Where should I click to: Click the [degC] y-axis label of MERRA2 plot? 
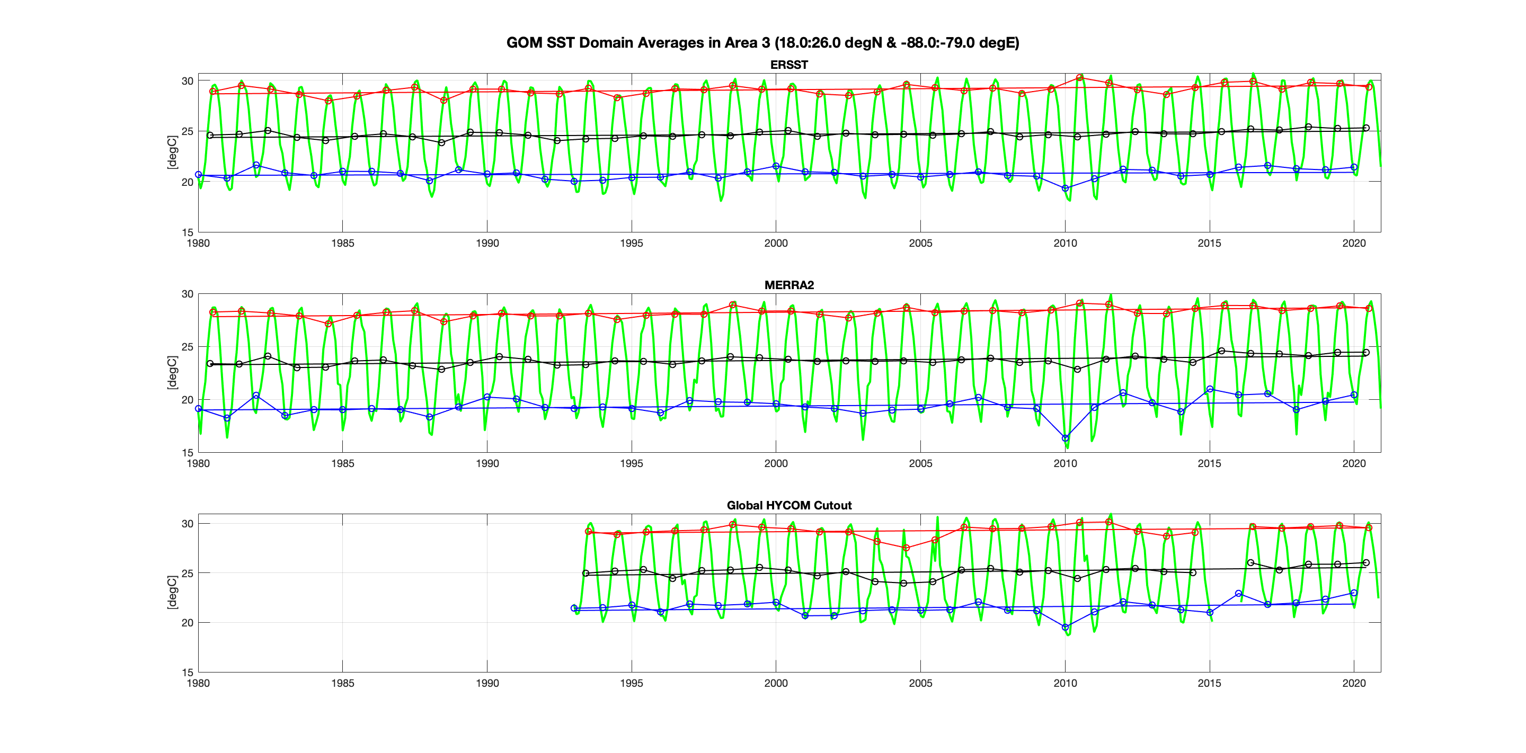[172, 372]
